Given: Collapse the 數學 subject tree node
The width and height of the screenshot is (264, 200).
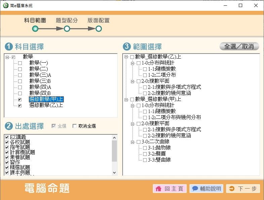Looking at the screenshot, I should coord(7,57).
